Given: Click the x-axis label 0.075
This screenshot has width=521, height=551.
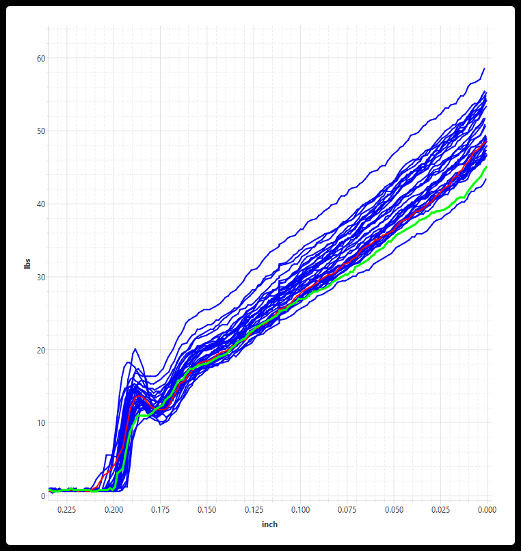Looking at the screenshot, I should click(x=347, y=510).
